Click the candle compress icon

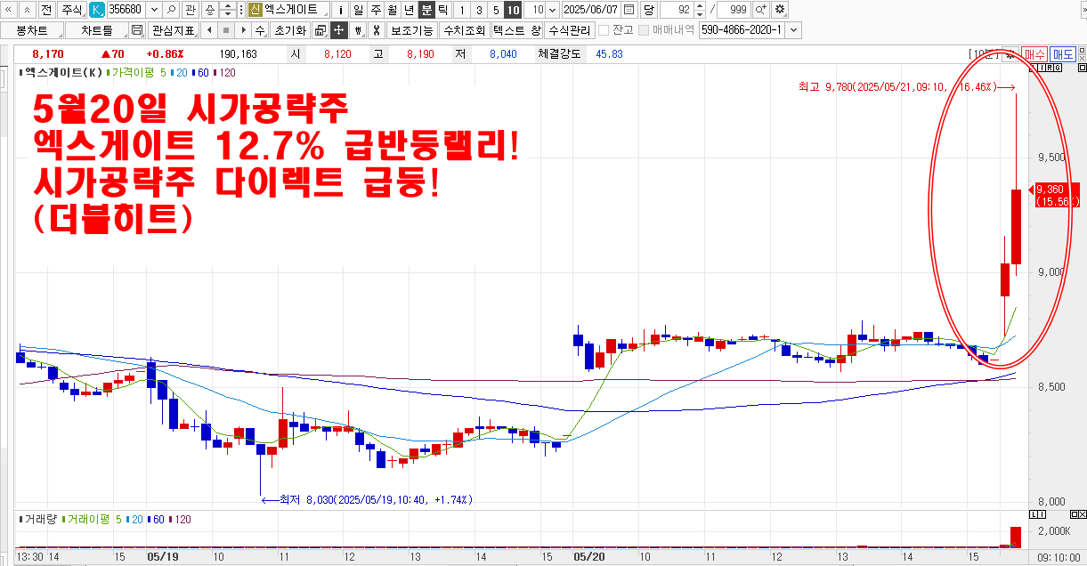358,30
